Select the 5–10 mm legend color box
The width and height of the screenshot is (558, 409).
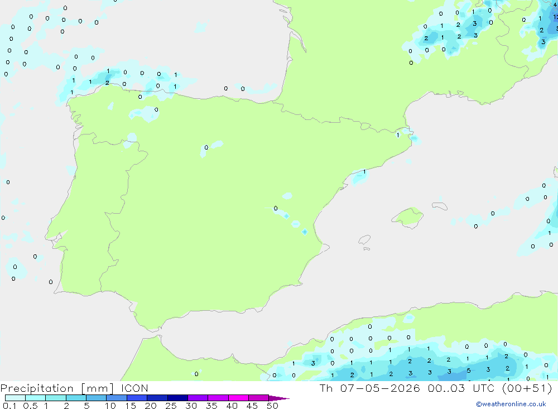pos(97,398)
